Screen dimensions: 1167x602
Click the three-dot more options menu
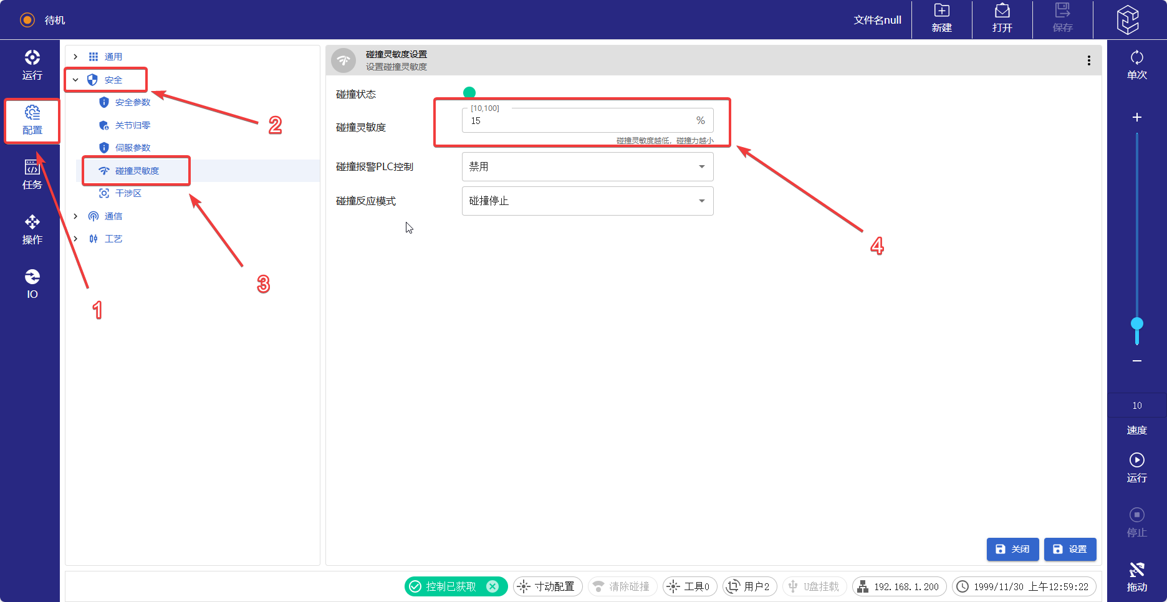[1088, 60]
